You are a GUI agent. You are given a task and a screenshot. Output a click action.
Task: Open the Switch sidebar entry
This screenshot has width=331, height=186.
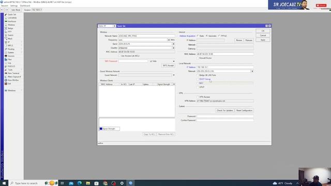coord(10,35)
